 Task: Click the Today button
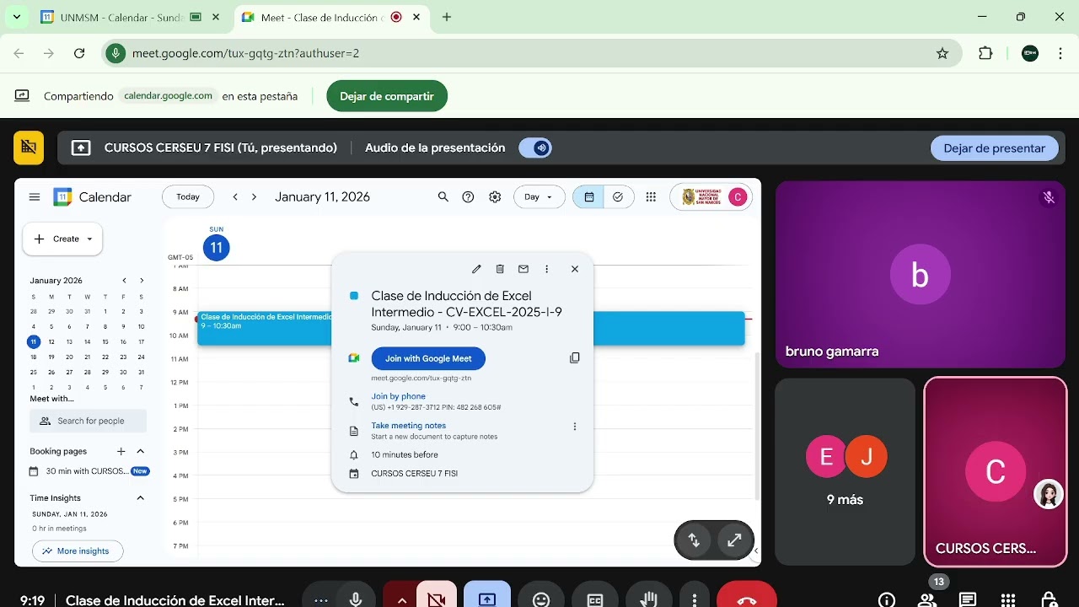coord(188,197)
